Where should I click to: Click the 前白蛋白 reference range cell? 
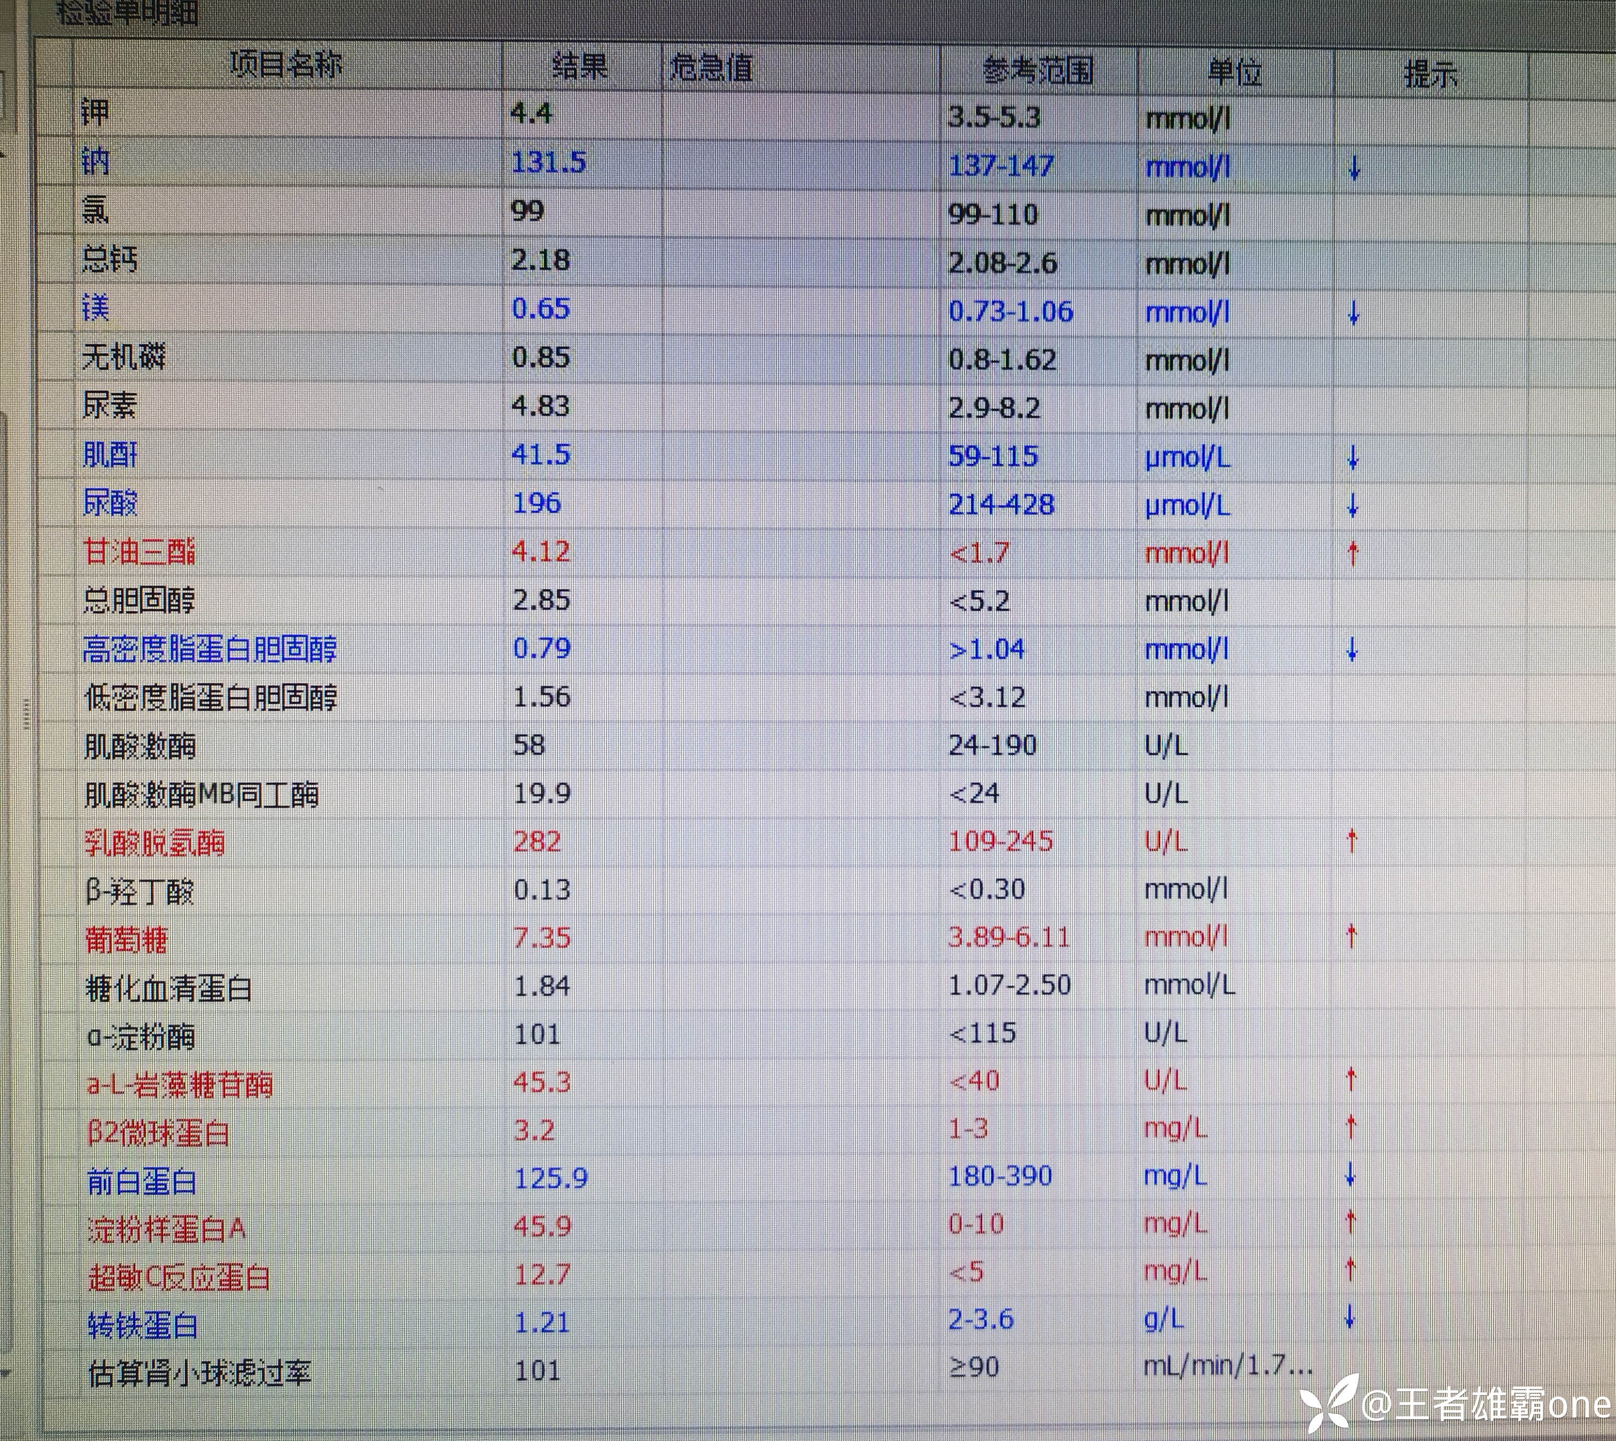1000,1177
